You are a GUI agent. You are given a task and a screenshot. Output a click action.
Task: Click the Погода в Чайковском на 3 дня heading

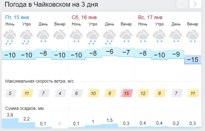51,5
